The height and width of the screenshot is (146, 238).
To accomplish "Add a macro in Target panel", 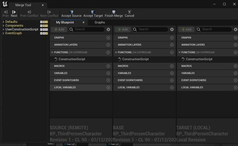I will pyautogui.click(x=235, y=66).
